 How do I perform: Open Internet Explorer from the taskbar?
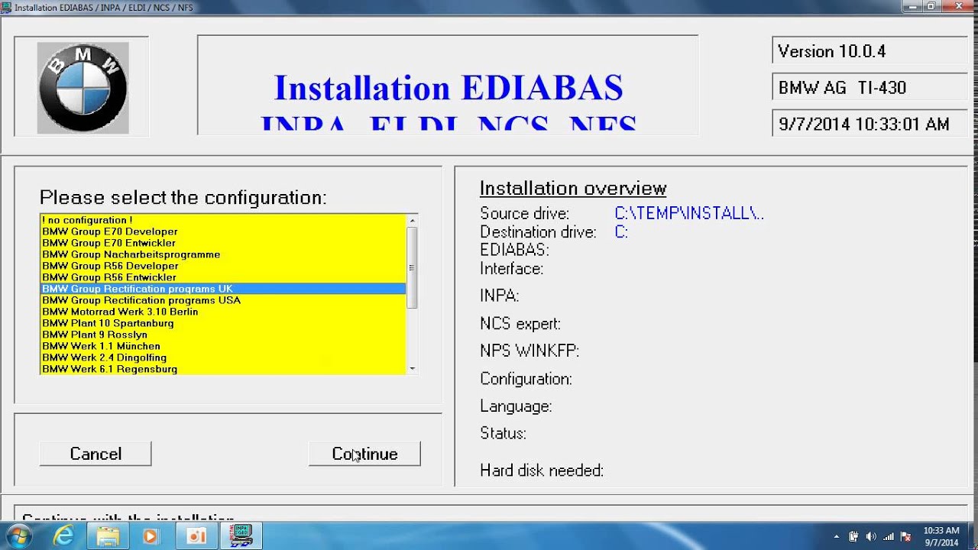(63, 536)
